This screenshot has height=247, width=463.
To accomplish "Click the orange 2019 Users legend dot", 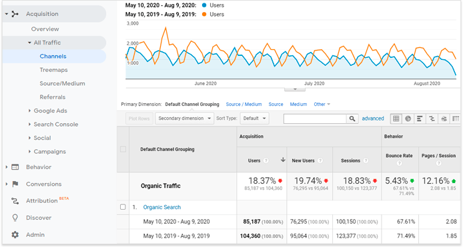I will point(204,14).
